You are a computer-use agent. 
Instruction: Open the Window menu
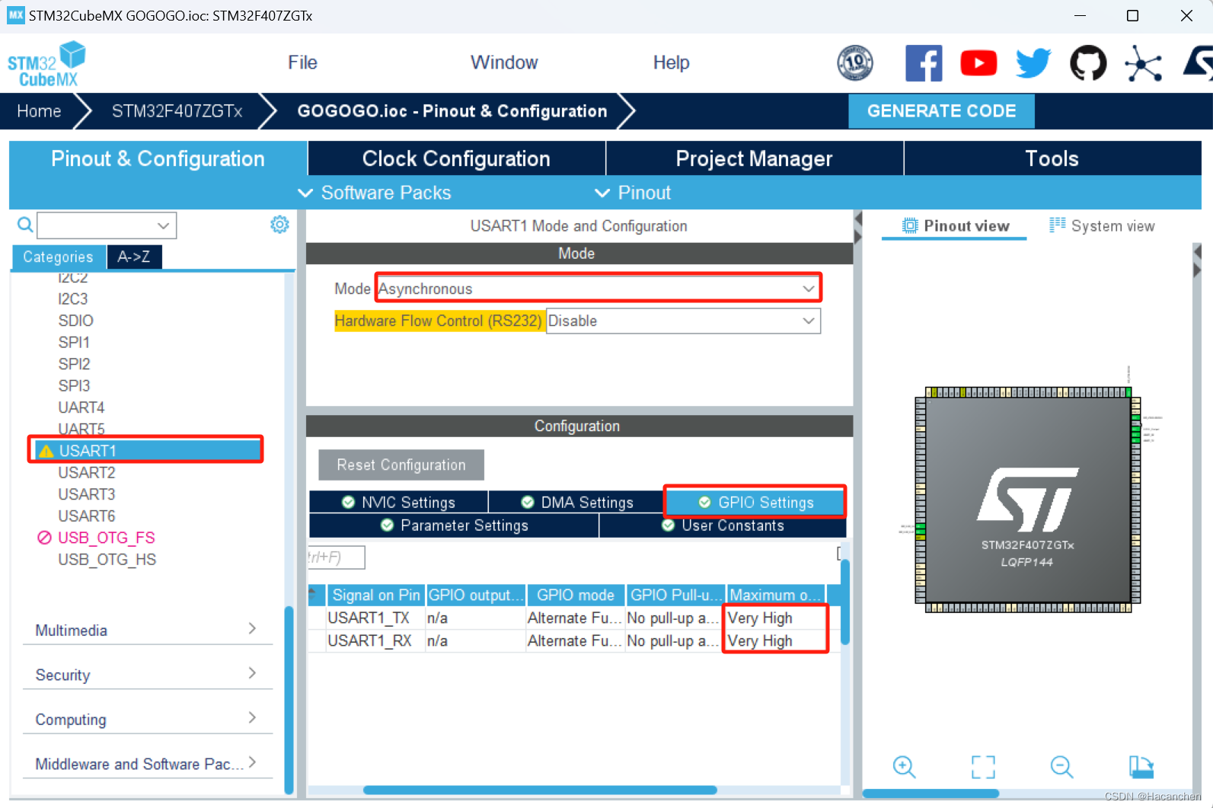(x=504, y=62)
